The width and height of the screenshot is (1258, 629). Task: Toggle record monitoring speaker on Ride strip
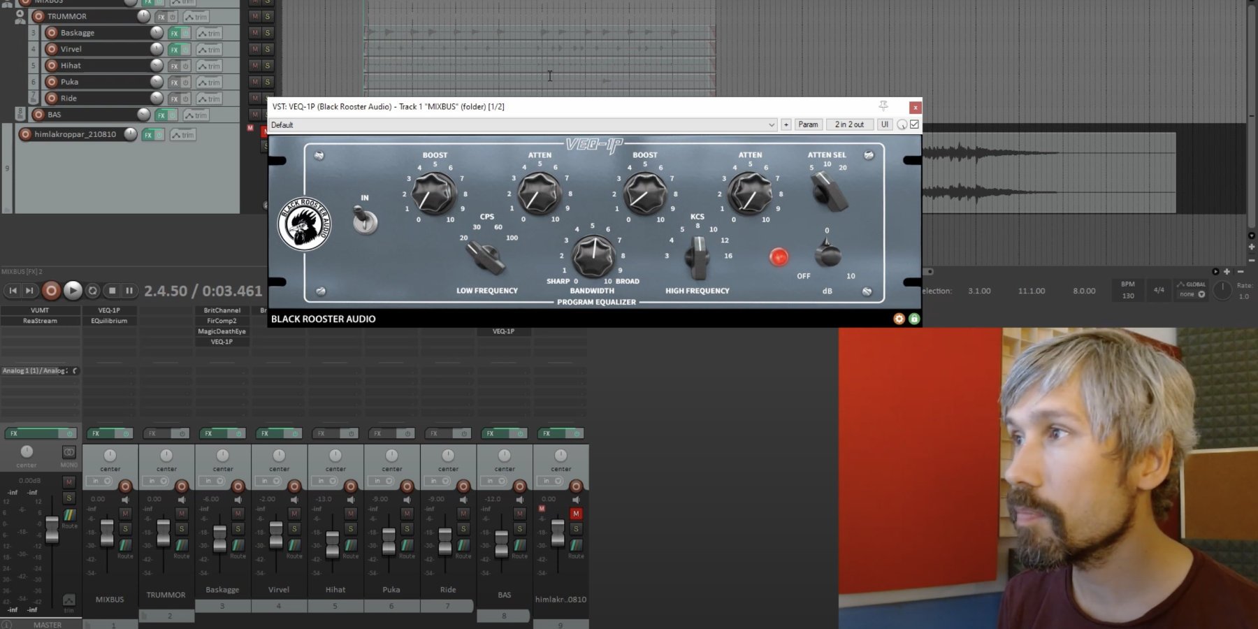[463, 500]
